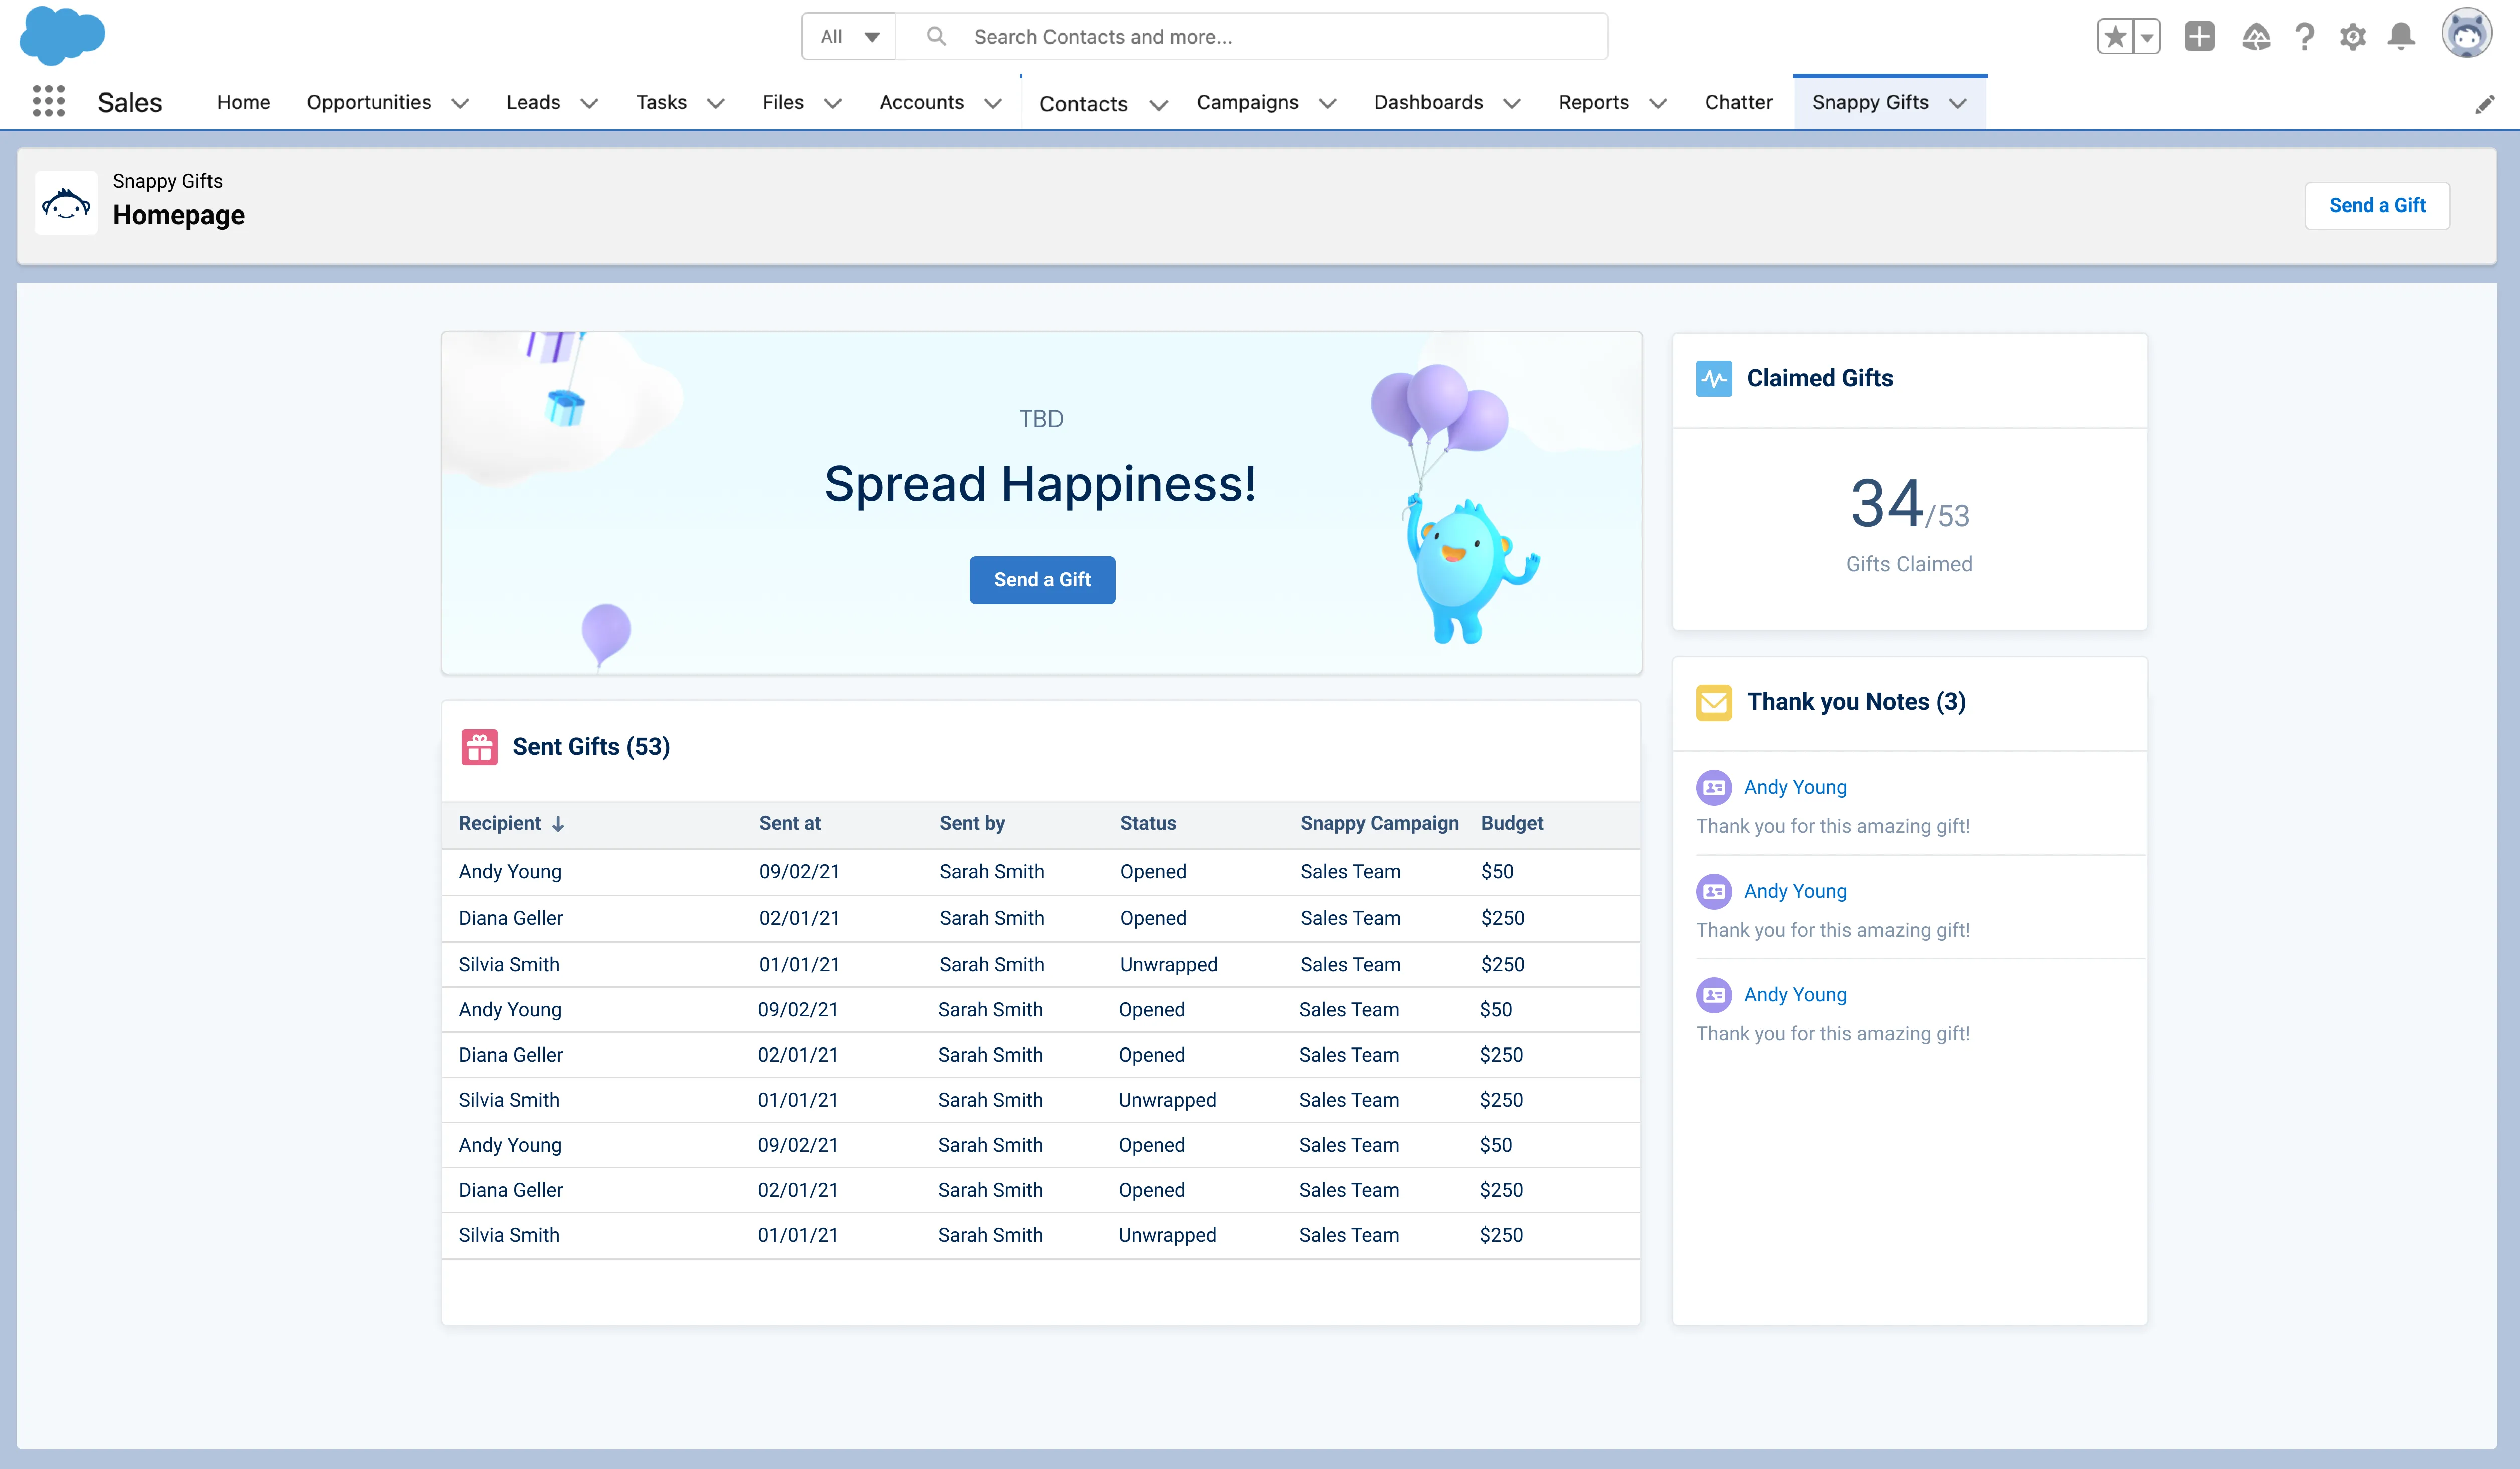Click the Trailhead guidance icon
The image size is (2520, 1469).
click(2256, 37)
